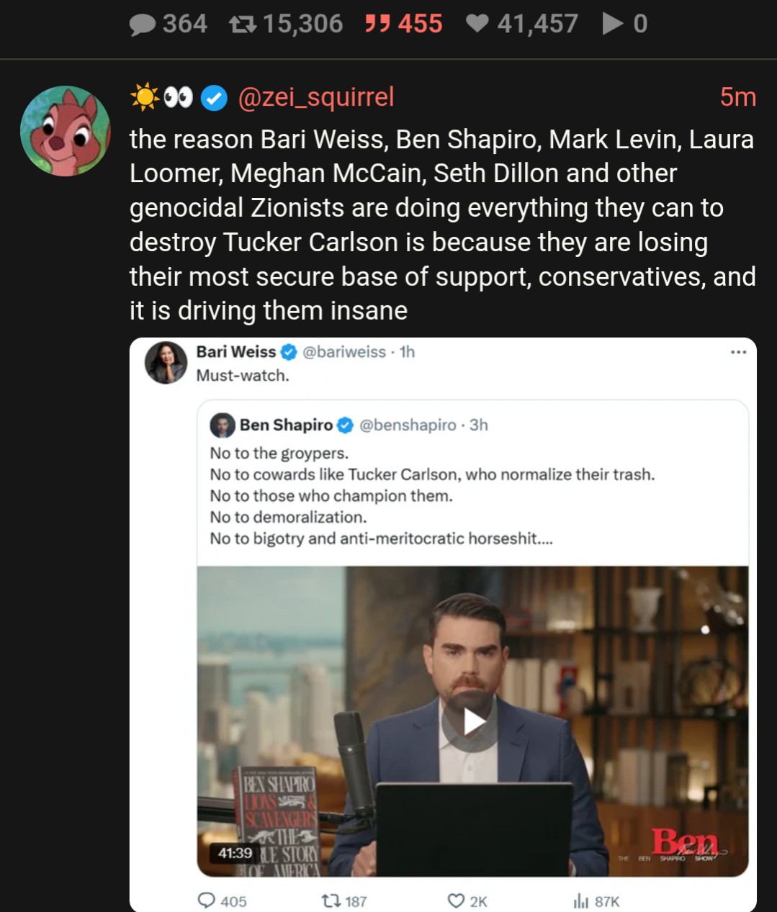Click the play count triangle icon
777x912 pixels.
[x=612, y=24]
